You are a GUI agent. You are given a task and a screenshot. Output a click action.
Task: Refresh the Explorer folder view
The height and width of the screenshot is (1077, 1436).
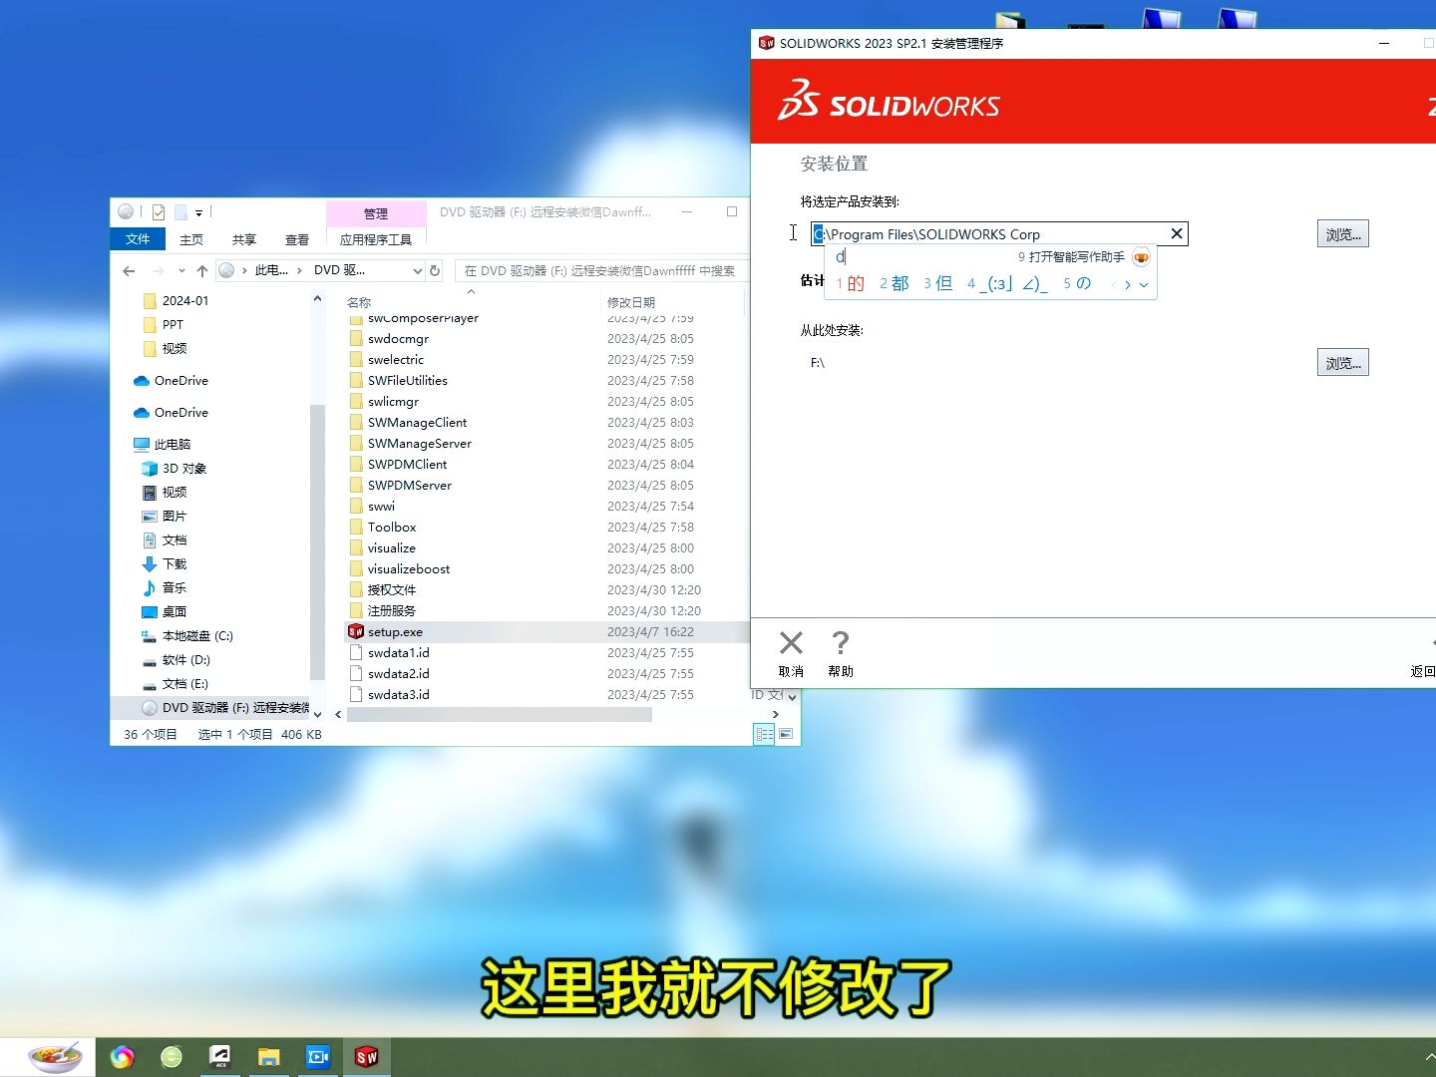pos(435,270)
